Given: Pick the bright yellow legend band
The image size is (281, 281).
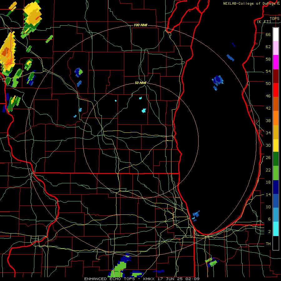Looking at the screenshot, I should point(276,145).
